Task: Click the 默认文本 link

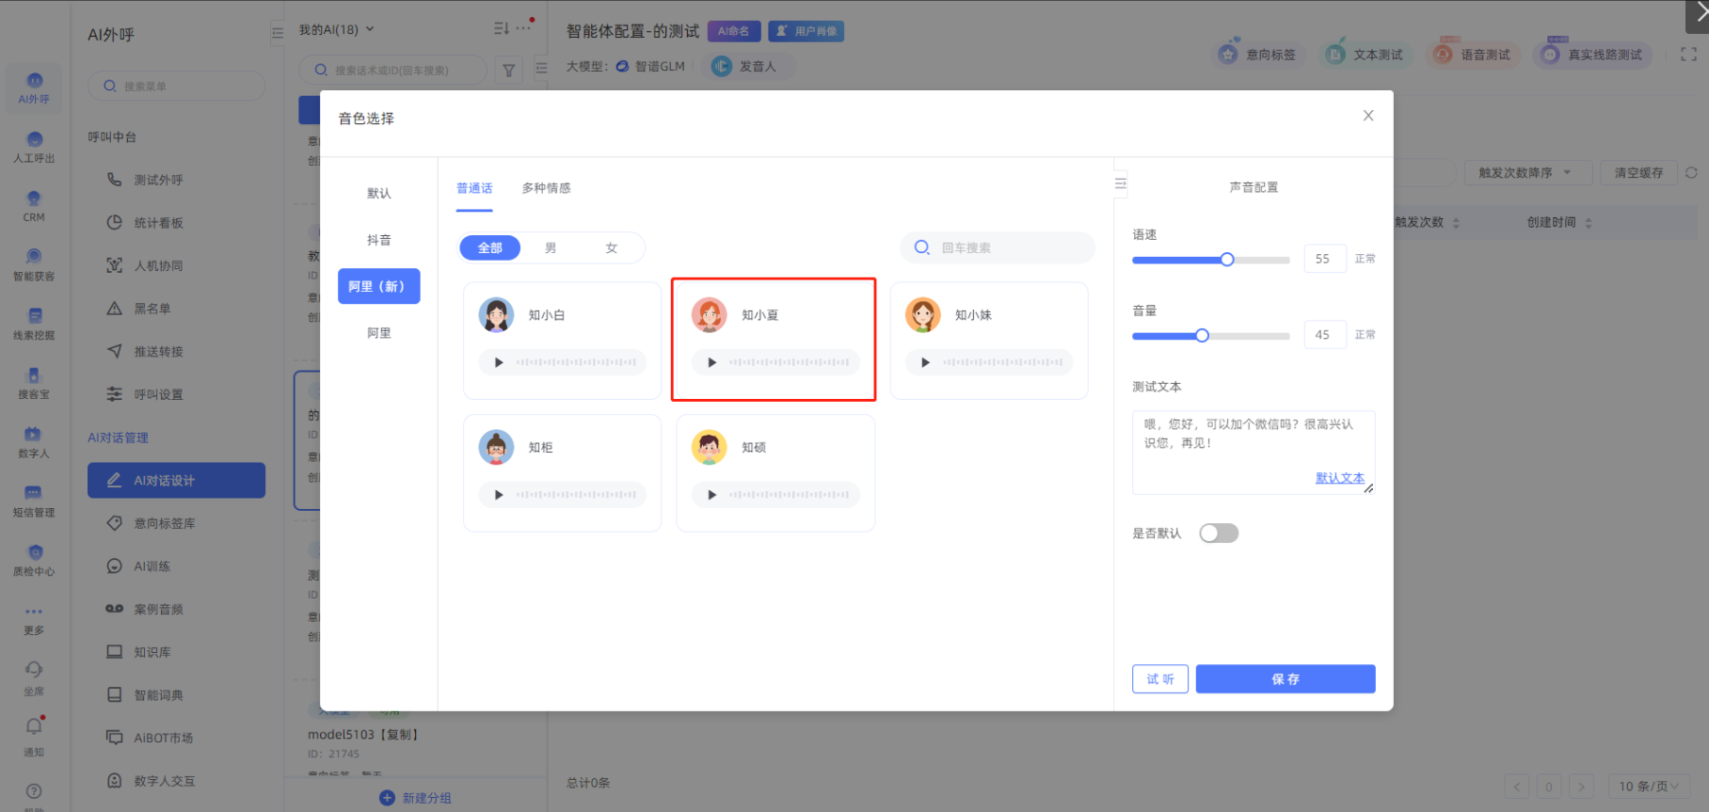Action: tap(1339, 478)
